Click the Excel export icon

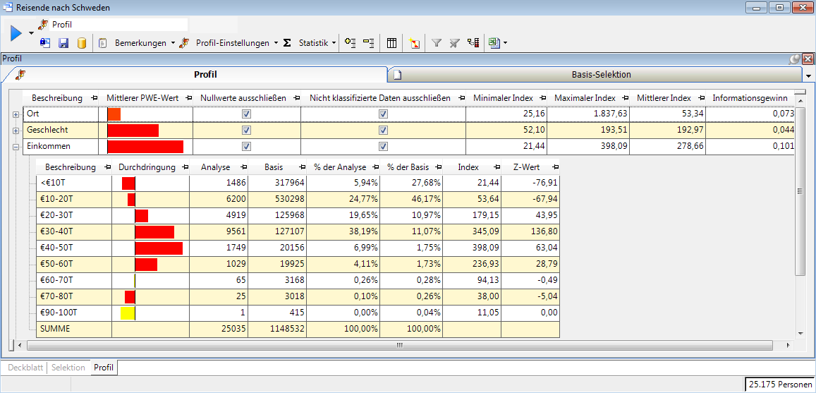tap(494, 43)
